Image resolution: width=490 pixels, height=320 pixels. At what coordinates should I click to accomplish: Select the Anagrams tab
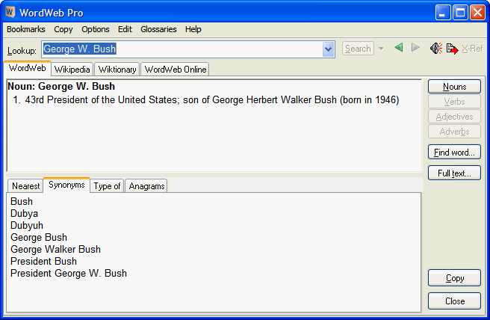(146, 186)
